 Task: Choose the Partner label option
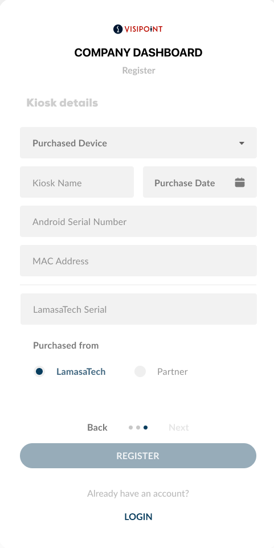point(172,371)
